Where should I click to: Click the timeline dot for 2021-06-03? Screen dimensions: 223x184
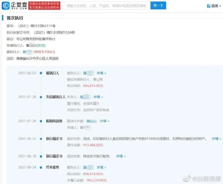41,73
